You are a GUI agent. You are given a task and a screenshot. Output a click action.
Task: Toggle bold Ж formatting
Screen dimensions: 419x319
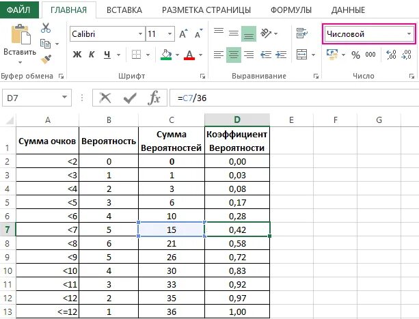[x=77, y=55]
